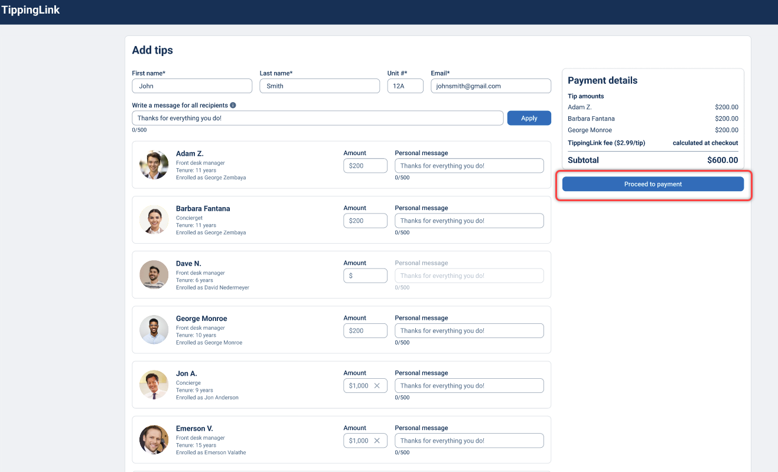Viewport: 778px width, 472px height.
Task: Clear Jon A.'s $1,000 amount with X
Action: click(377, 386)
